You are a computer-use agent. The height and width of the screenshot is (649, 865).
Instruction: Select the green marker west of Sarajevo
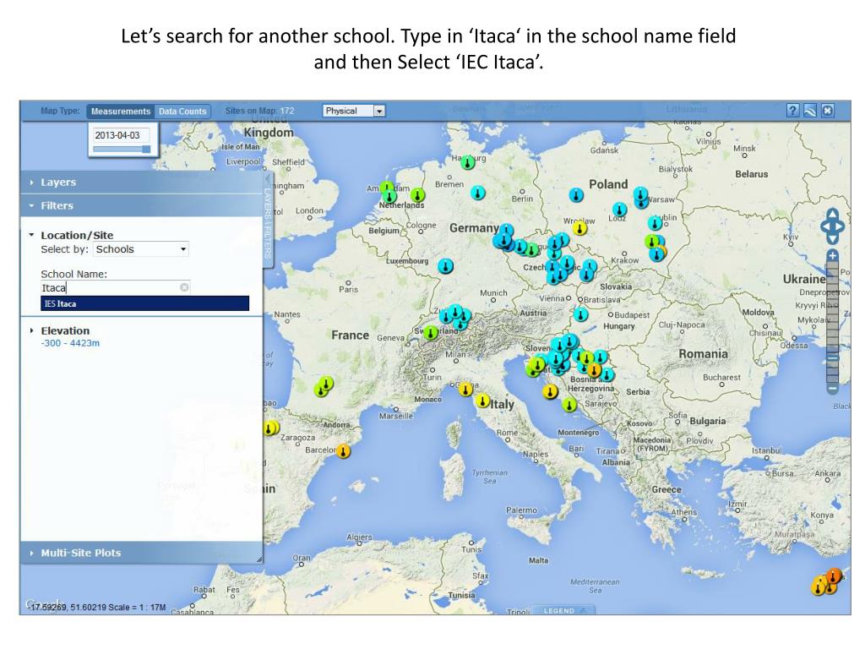pyautogui.click(x=569, y=405)
